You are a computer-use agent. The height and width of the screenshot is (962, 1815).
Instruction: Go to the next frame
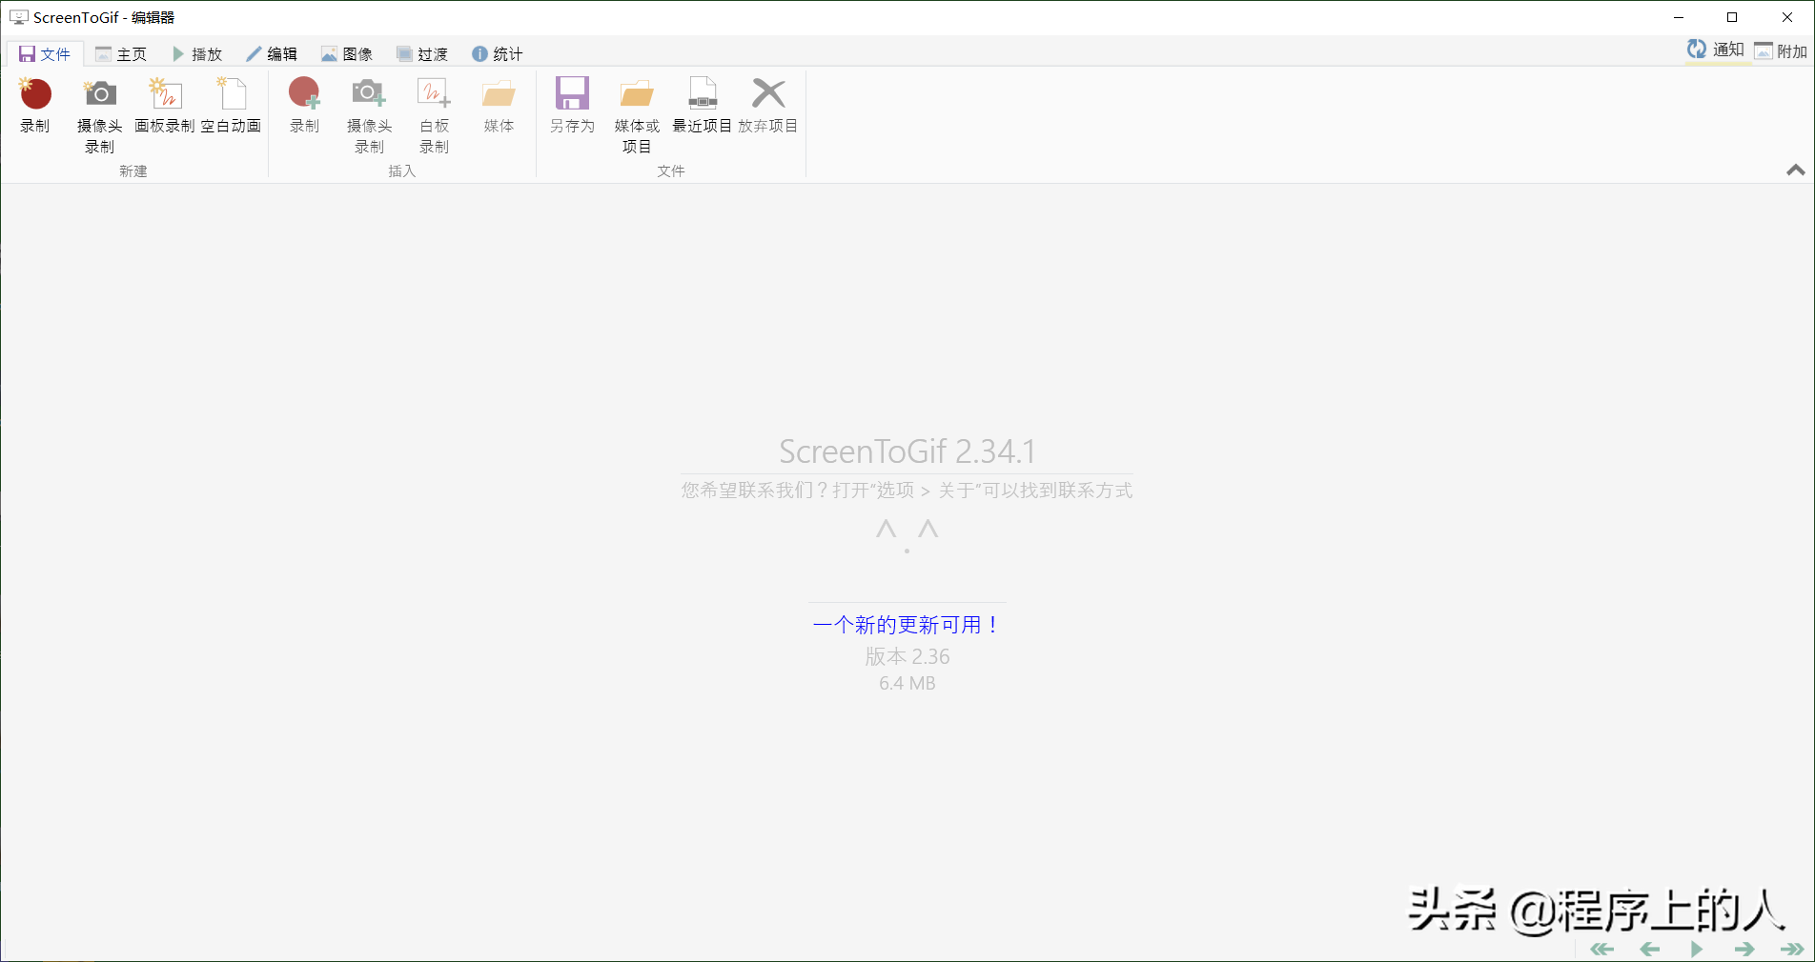pos(1744,949)
